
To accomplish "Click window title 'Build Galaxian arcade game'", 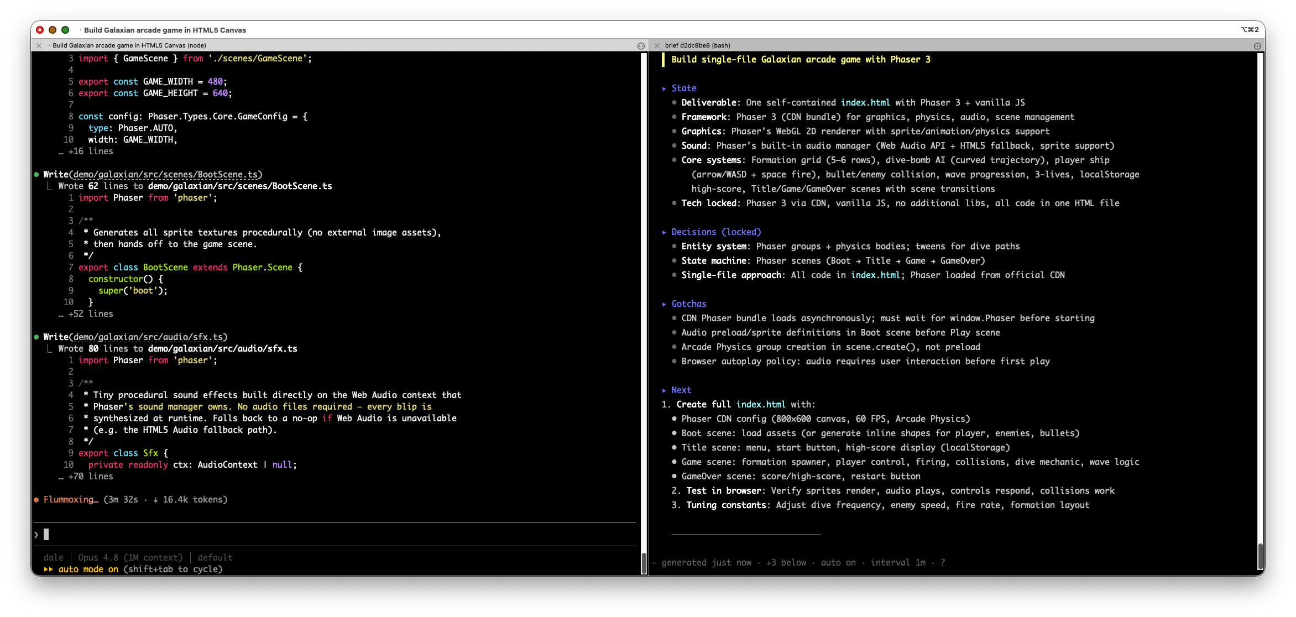I will coord(165,30).
